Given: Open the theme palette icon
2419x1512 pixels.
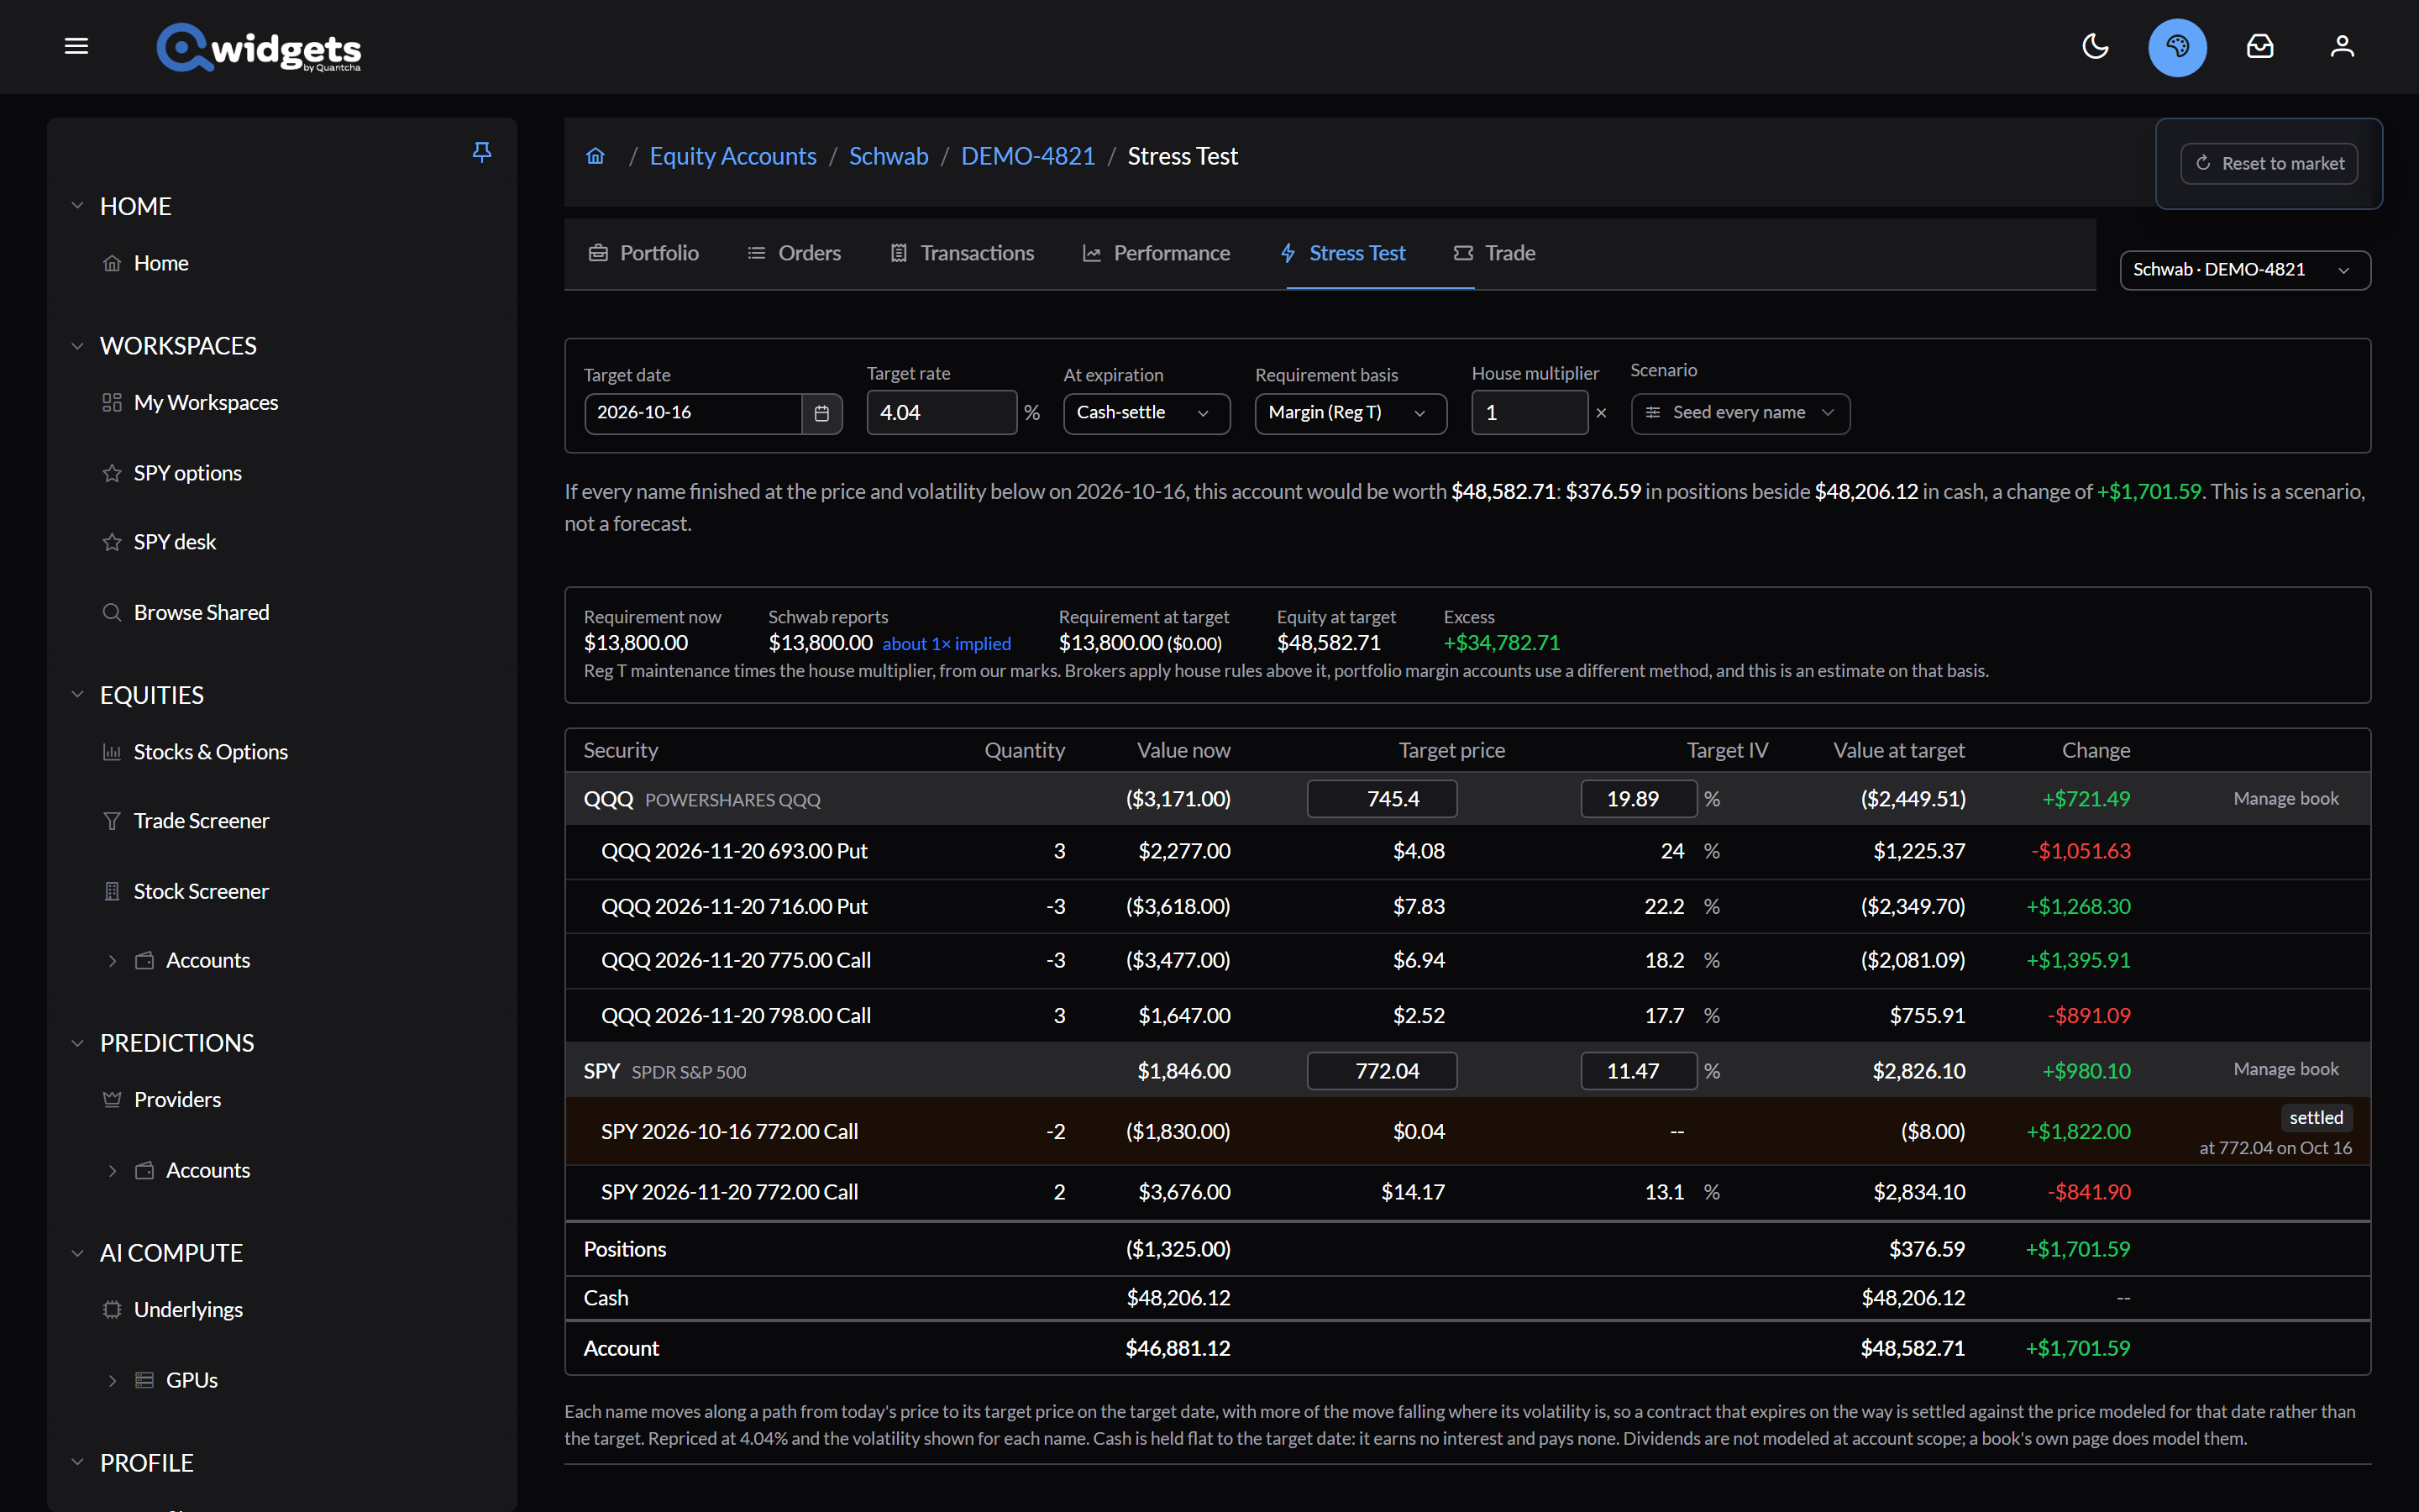Looking at the screenshot, I should [2177, 47].
